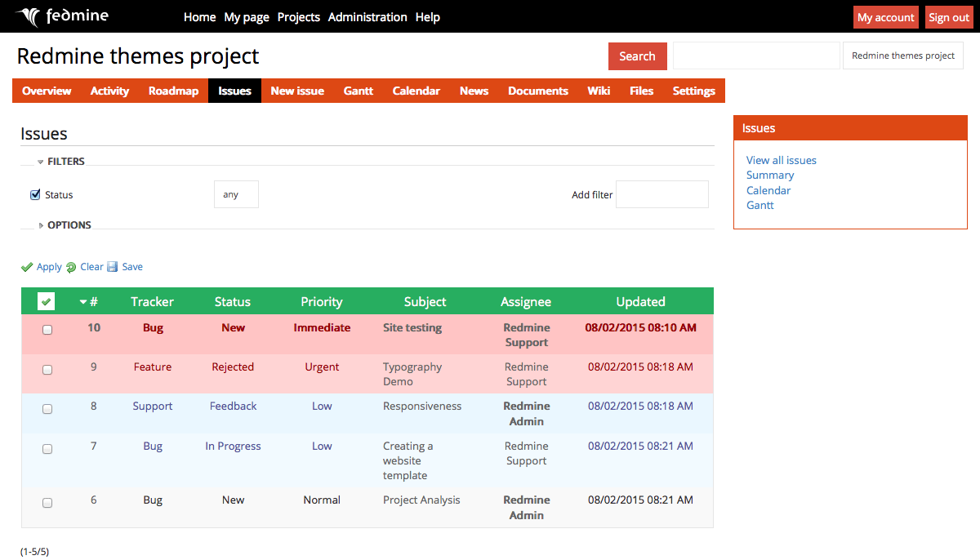The height and width of the screenshot is (560, 980).
Task: Open 'Creating a website template' issue
Action: pos(408,460)
